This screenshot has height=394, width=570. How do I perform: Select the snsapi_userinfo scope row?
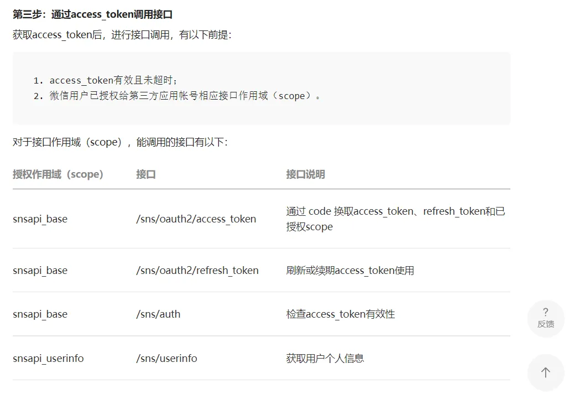(48, 358)
